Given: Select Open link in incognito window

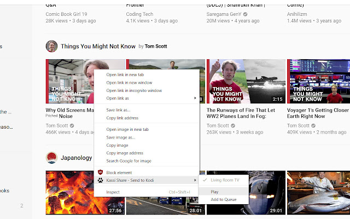Looking at the screenshot, I should [147, 90].
